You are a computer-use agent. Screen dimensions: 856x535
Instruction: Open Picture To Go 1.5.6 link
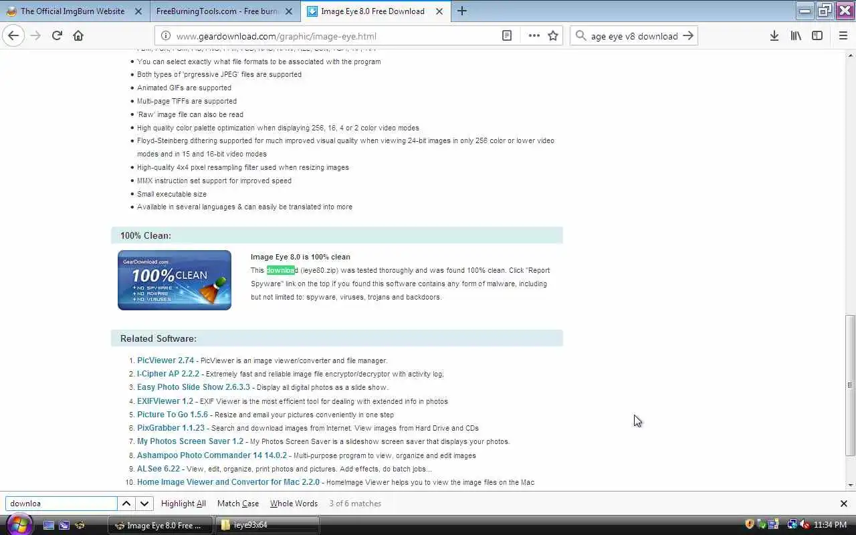[x=173, y=415]
